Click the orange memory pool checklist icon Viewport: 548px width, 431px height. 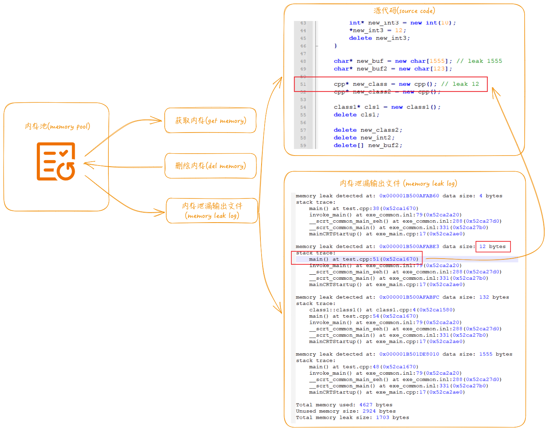(x=56, y=161)
